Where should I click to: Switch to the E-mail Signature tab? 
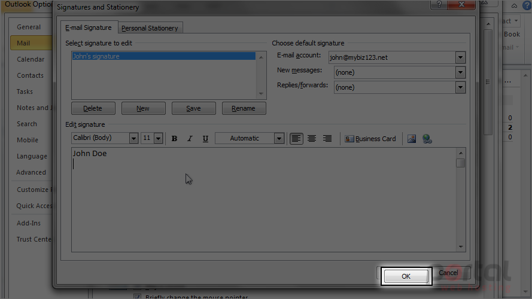(89, 28)
